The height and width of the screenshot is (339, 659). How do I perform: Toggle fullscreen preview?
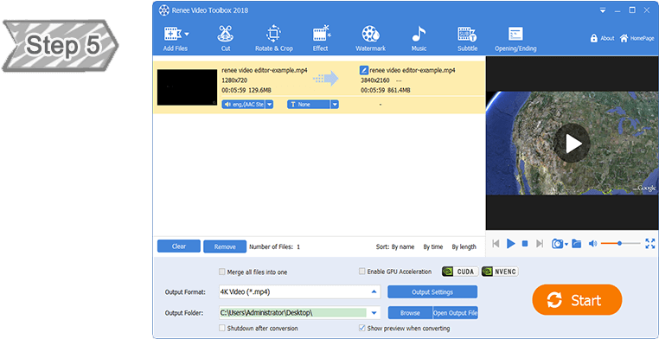click(649, 243)
